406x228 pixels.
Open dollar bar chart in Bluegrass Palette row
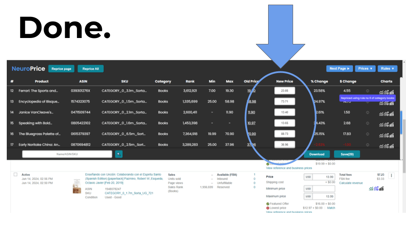coord(392,136)
